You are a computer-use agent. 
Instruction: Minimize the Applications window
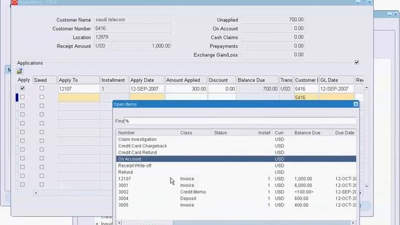point(358,2)
